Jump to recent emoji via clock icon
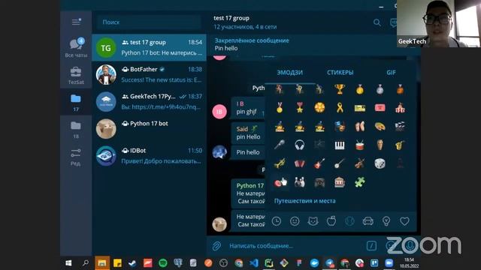The height and width of the screenshot is (270, 481). coord(277,221)
